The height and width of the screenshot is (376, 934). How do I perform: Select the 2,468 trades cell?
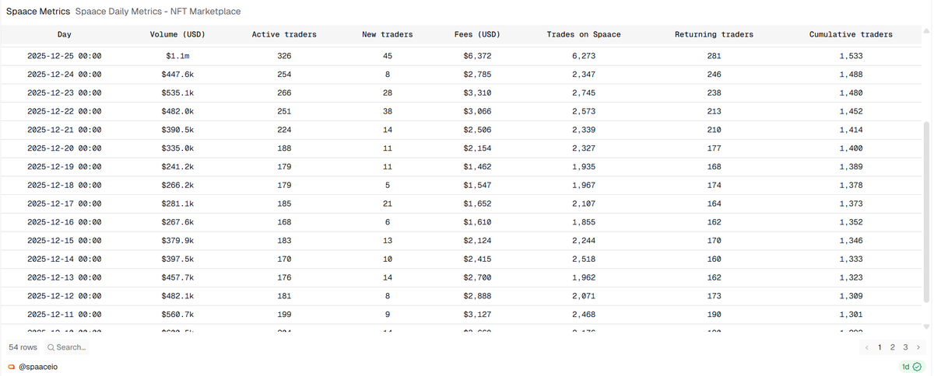coord(584,315)
